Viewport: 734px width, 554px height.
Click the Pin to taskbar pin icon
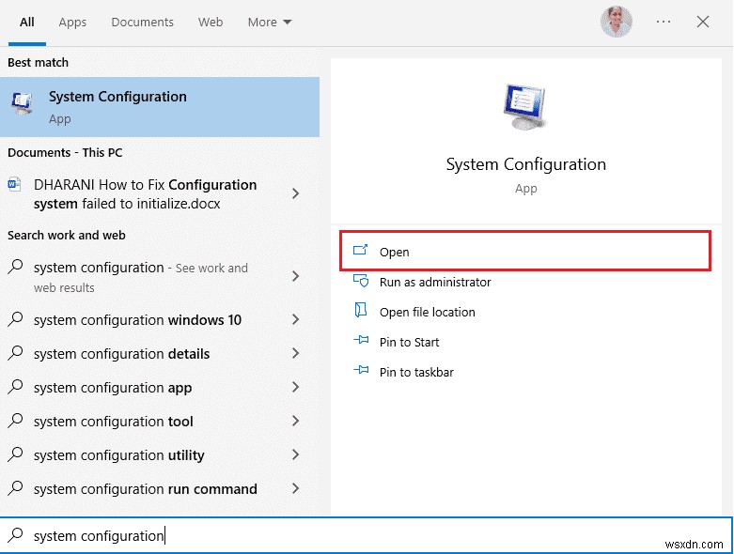(360, 372)
